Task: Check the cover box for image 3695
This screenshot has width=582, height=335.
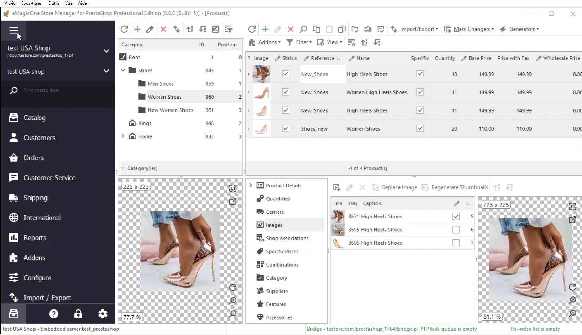Action: click(456, 230)
